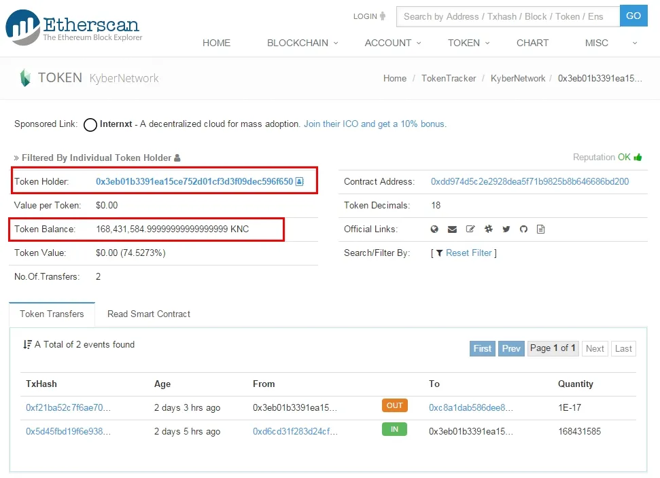Click the sort events icon
The height and width of the screenshot is (478, 660).
coord(27,345)
